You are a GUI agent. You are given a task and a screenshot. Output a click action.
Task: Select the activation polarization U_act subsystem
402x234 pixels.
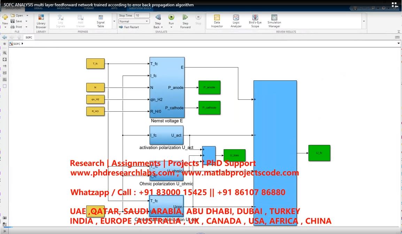click(x=167, y=135)
